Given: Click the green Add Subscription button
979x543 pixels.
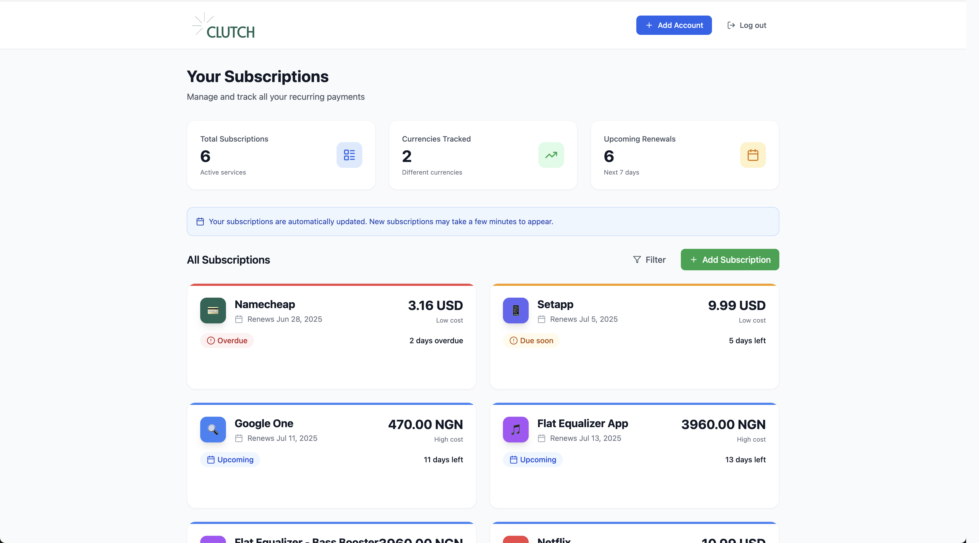Looking at the screenshot, I should [730, 260].
